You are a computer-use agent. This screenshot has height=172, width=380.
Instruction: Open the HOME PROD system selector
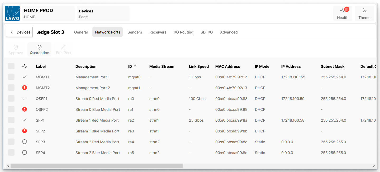[x=48, y=13]
